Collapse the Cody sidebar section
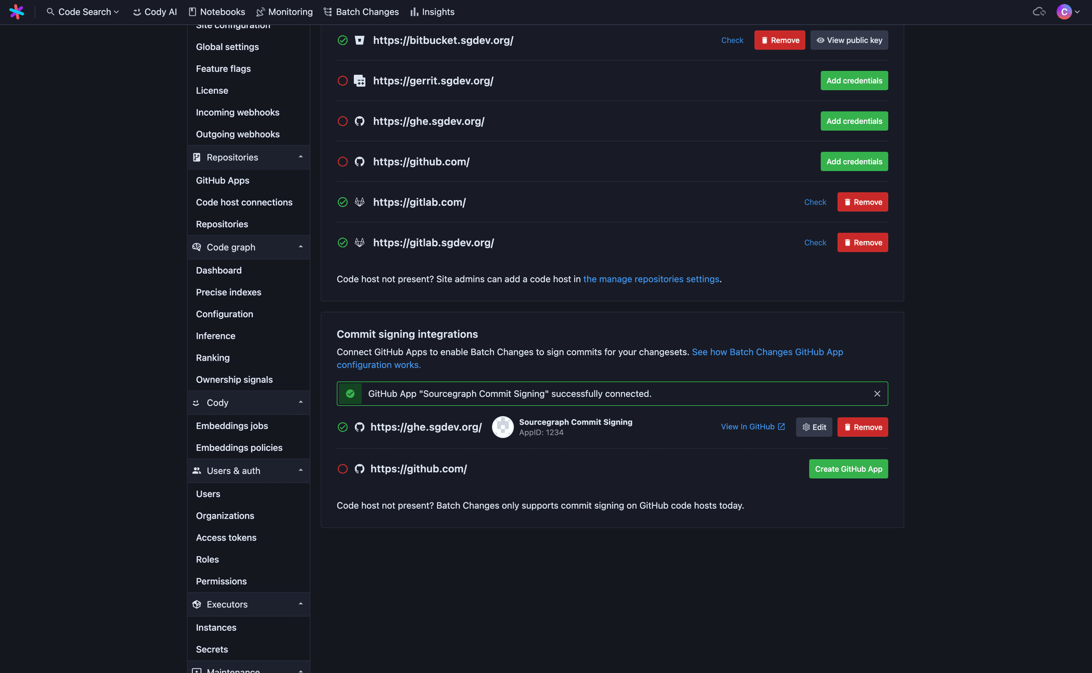This screenshot has width=1092, height=673. 249,402
